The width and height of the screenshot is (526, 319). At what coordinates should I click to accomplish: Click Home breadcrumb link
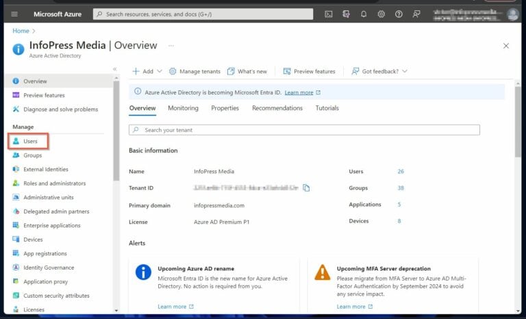coord(21,31)
